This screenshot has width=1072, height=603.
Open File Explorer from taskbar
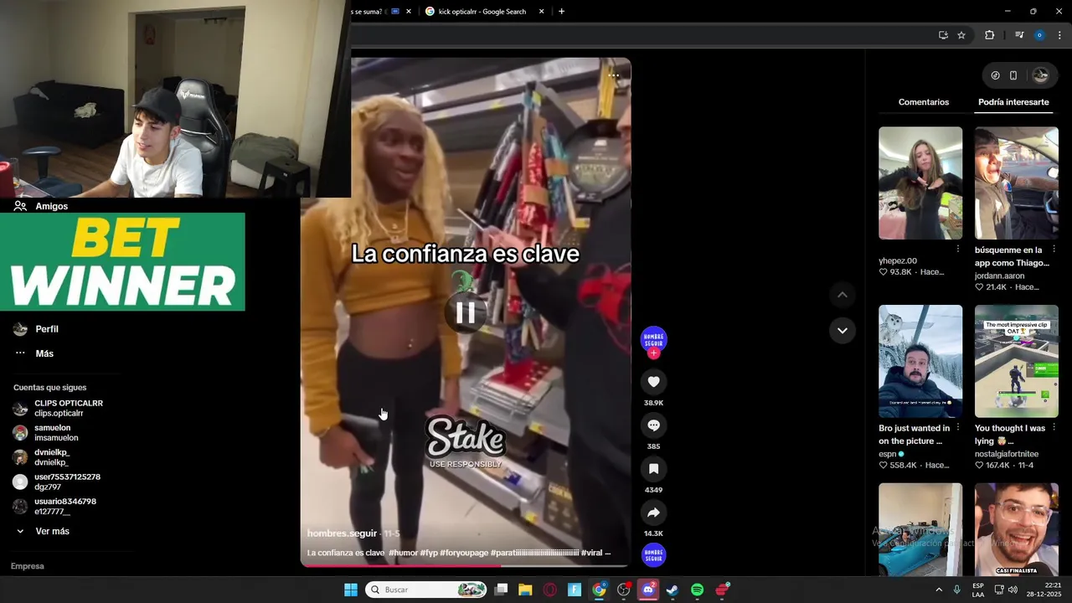pos(525,590)
